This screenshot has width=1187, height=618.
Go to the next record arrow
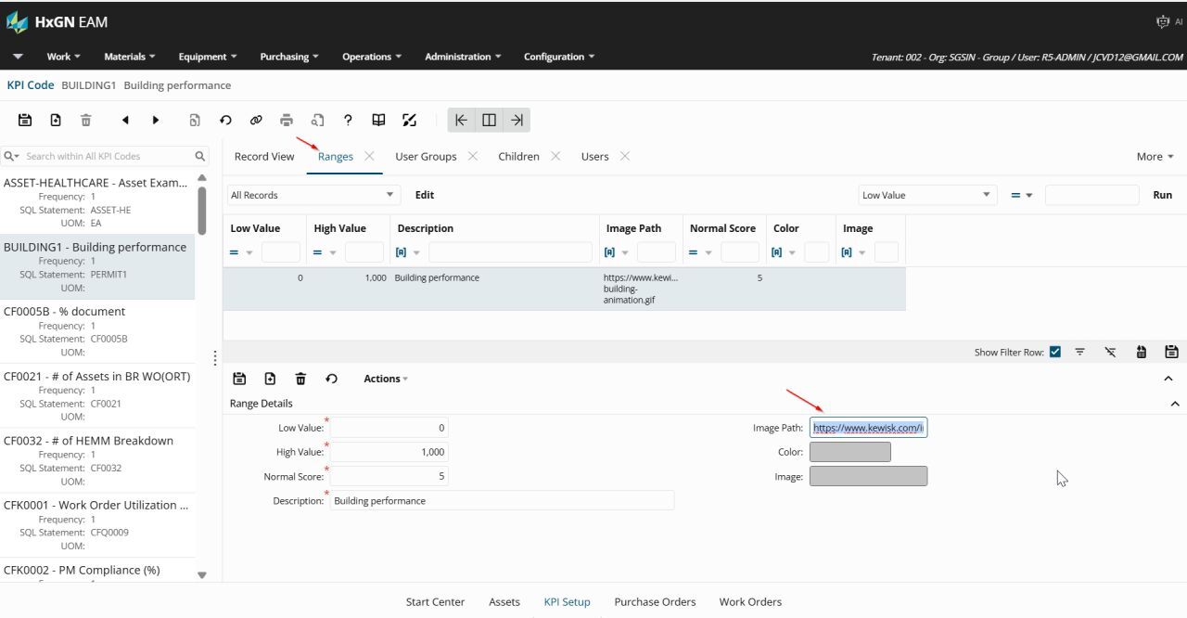point(156,120)
